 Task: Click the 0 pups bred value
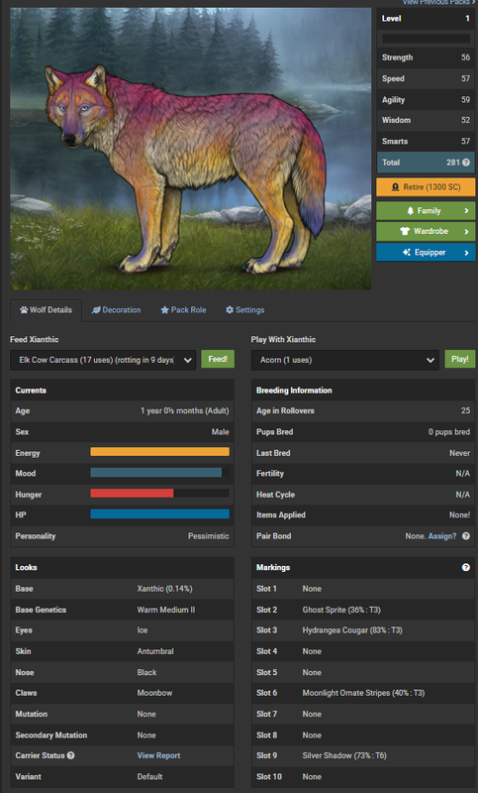[449, 432]
